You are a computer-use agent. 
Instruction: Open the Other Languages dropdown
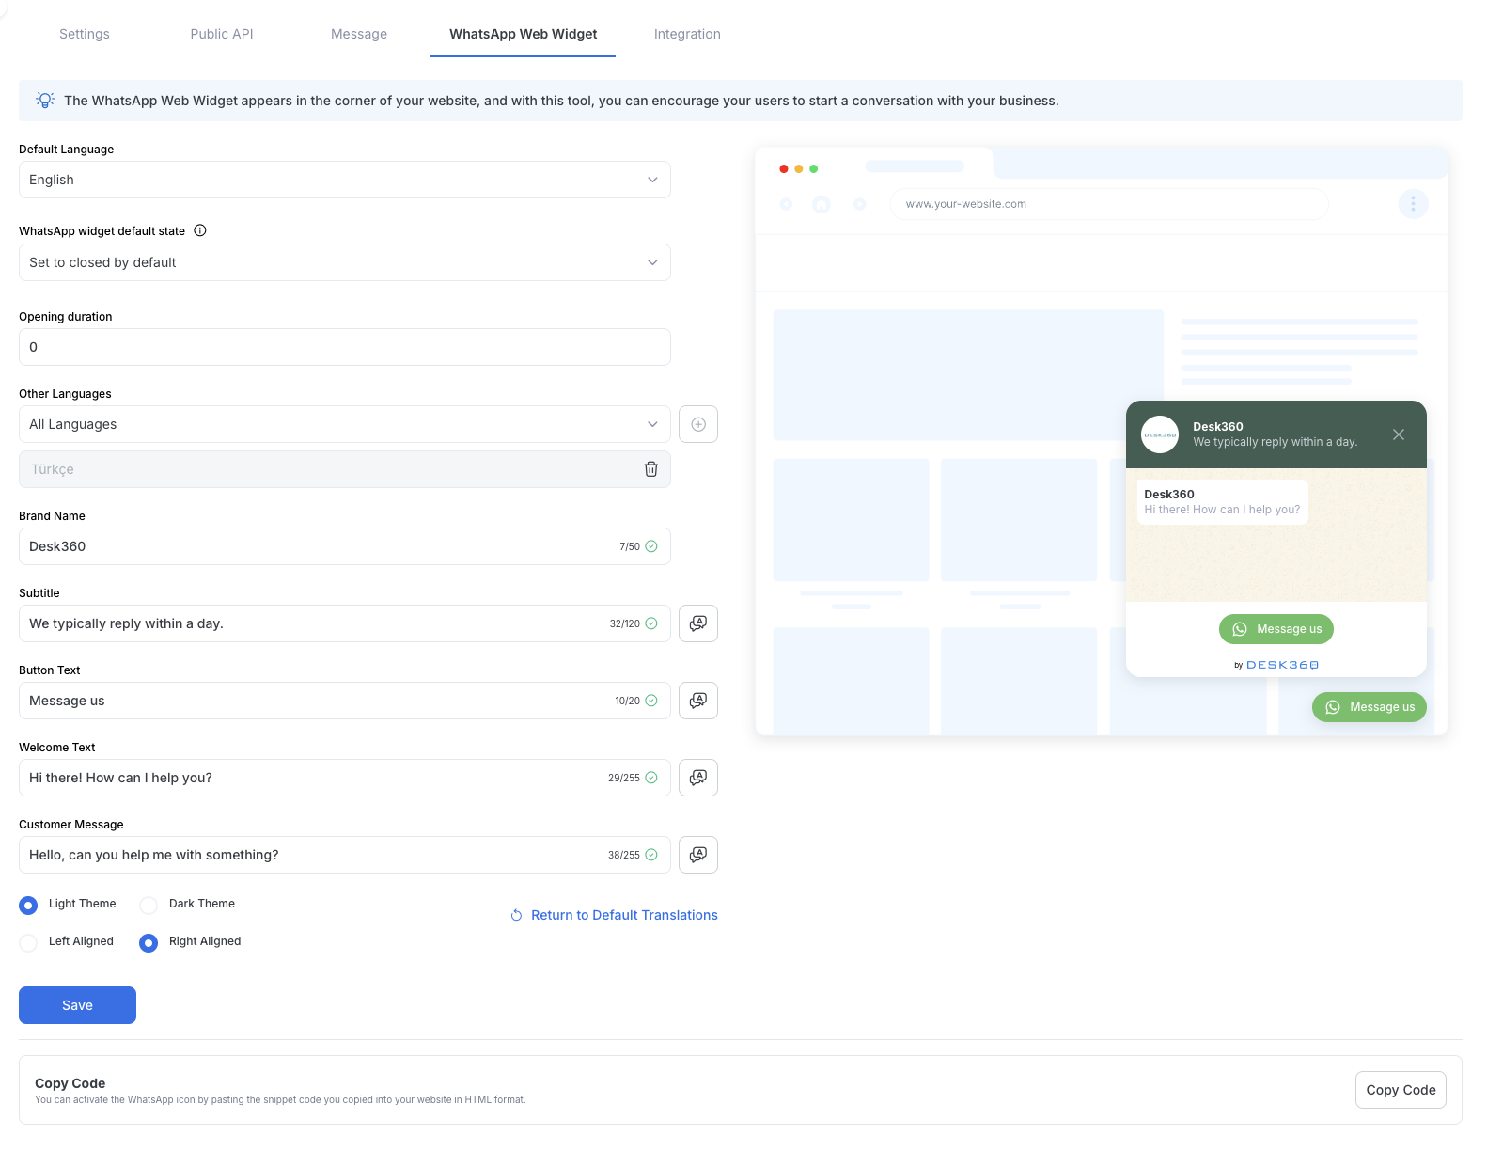point(345,424)
